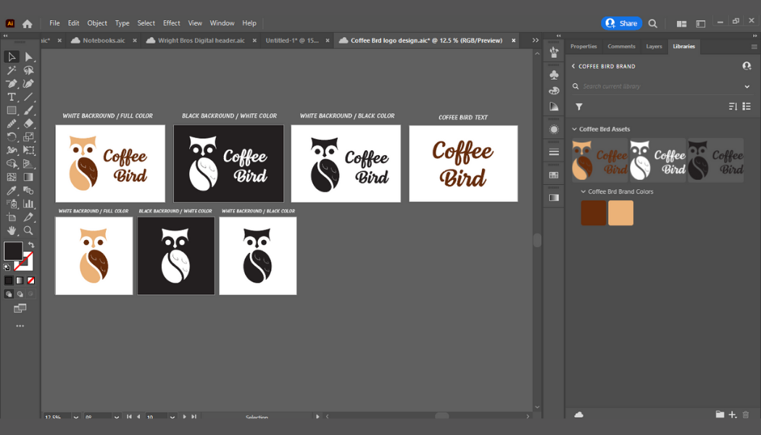Select the Blend tool
This screenshot has height=435, width=761.
coord(29,191)
